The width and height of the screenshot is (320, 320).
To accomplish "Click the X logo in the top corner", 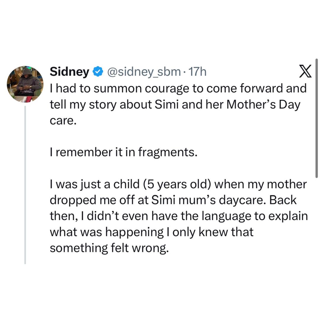I will [x=305, y=71].
